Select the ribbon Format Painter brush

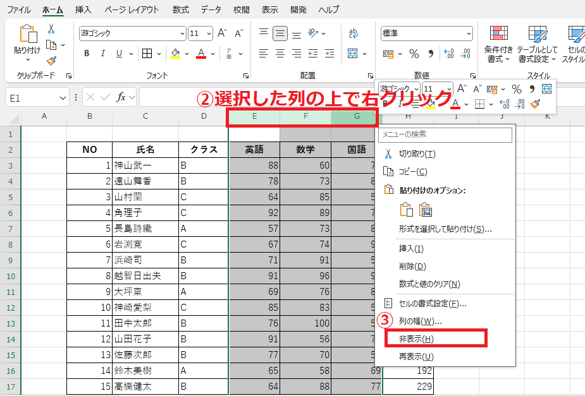coord(51,61)
